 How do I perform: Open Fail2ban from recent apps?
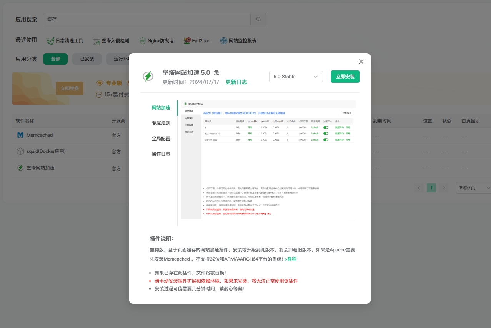(x=197, y=41)
